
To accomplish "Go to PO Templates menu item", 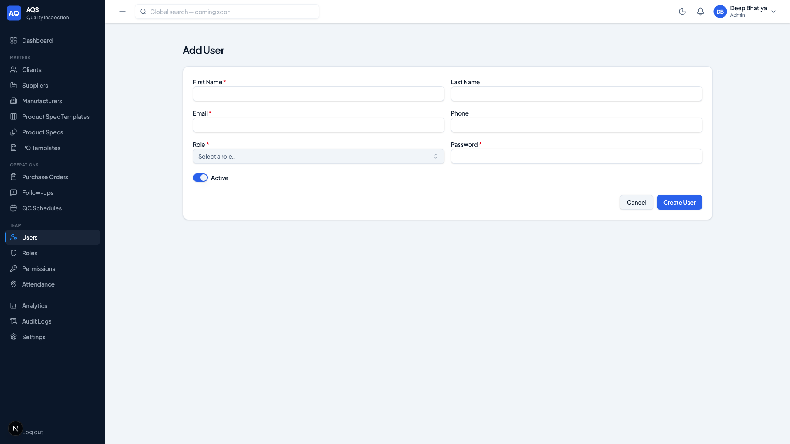I will [53, 148].
